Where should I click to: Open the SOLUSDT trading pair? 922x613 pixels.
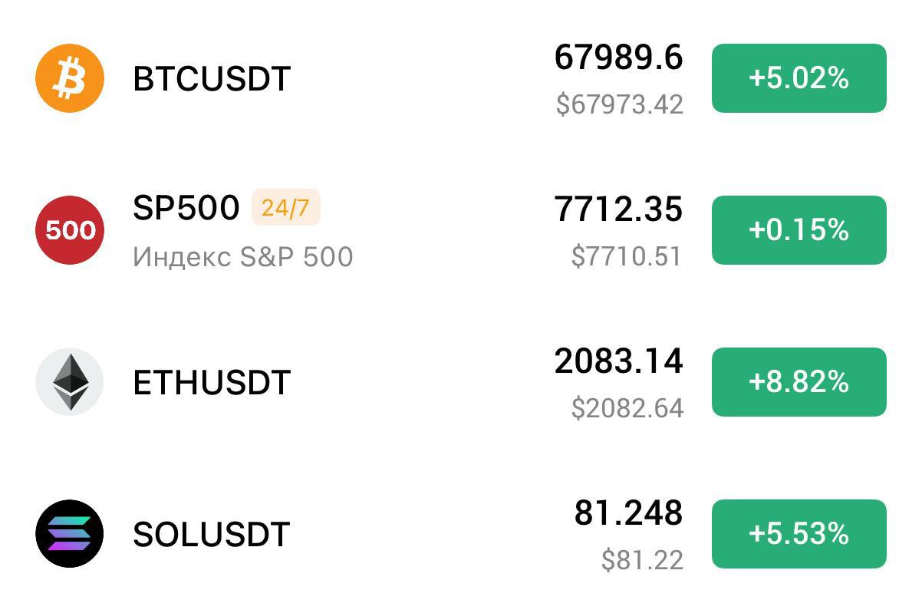pos(212,534)
